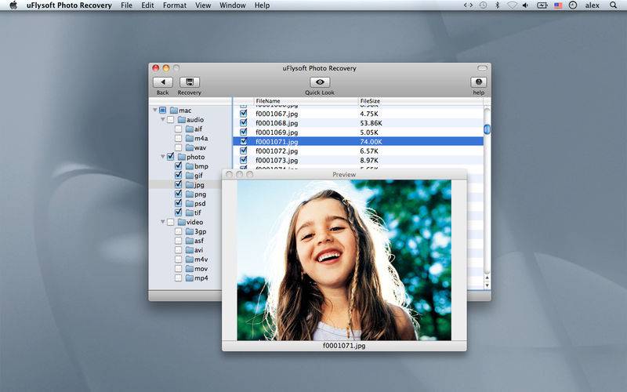Click the preview photo of girl

[x=344, y=260]
